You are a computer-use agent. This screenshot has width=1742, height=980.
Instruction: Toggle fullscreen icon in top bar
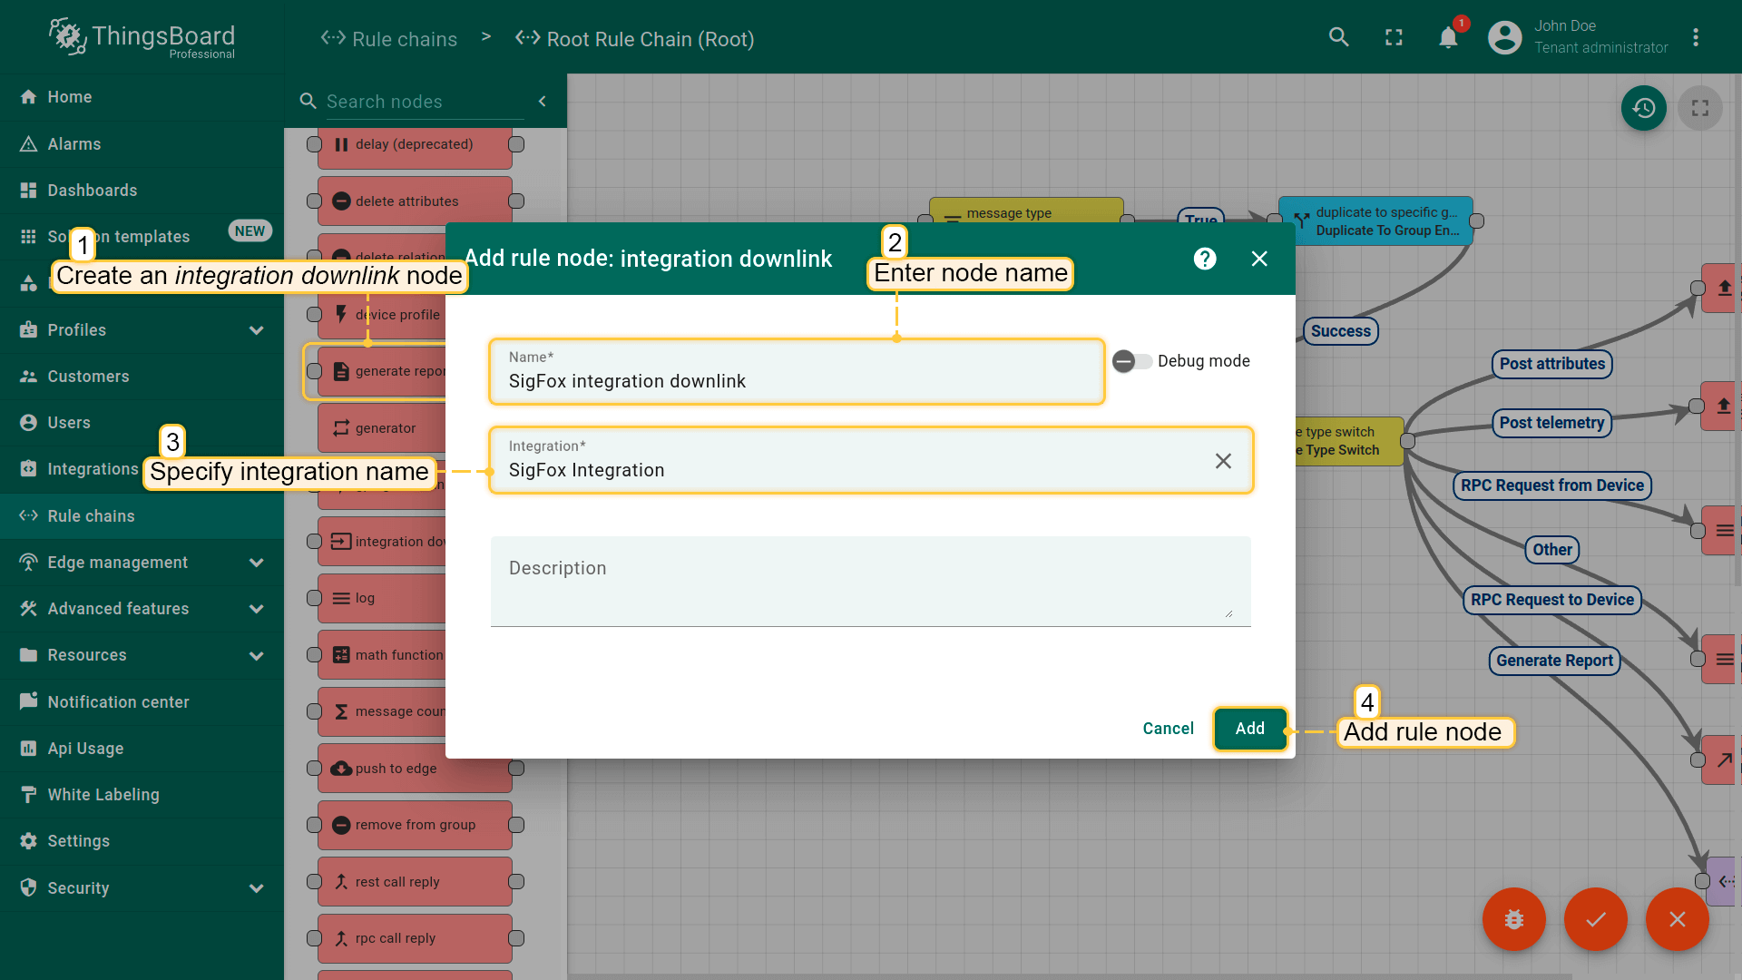pos(1394,37)
